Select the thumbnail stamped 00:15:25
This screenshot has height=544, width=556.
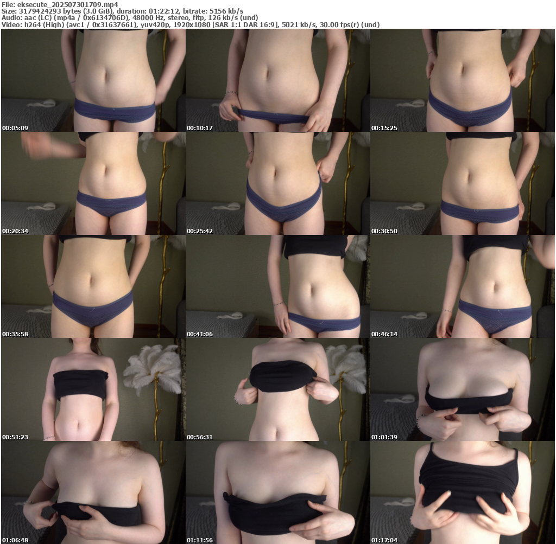pyautogui.click(x=463, y=80)
